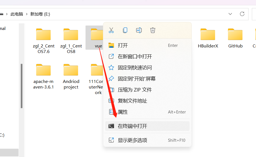
Task: Select the GitHub folder
Action: click(x=235, y=38)
